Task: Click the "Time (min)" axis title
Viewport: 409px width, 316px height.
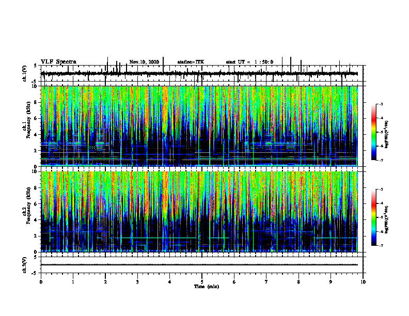Action: click(207, 287)
